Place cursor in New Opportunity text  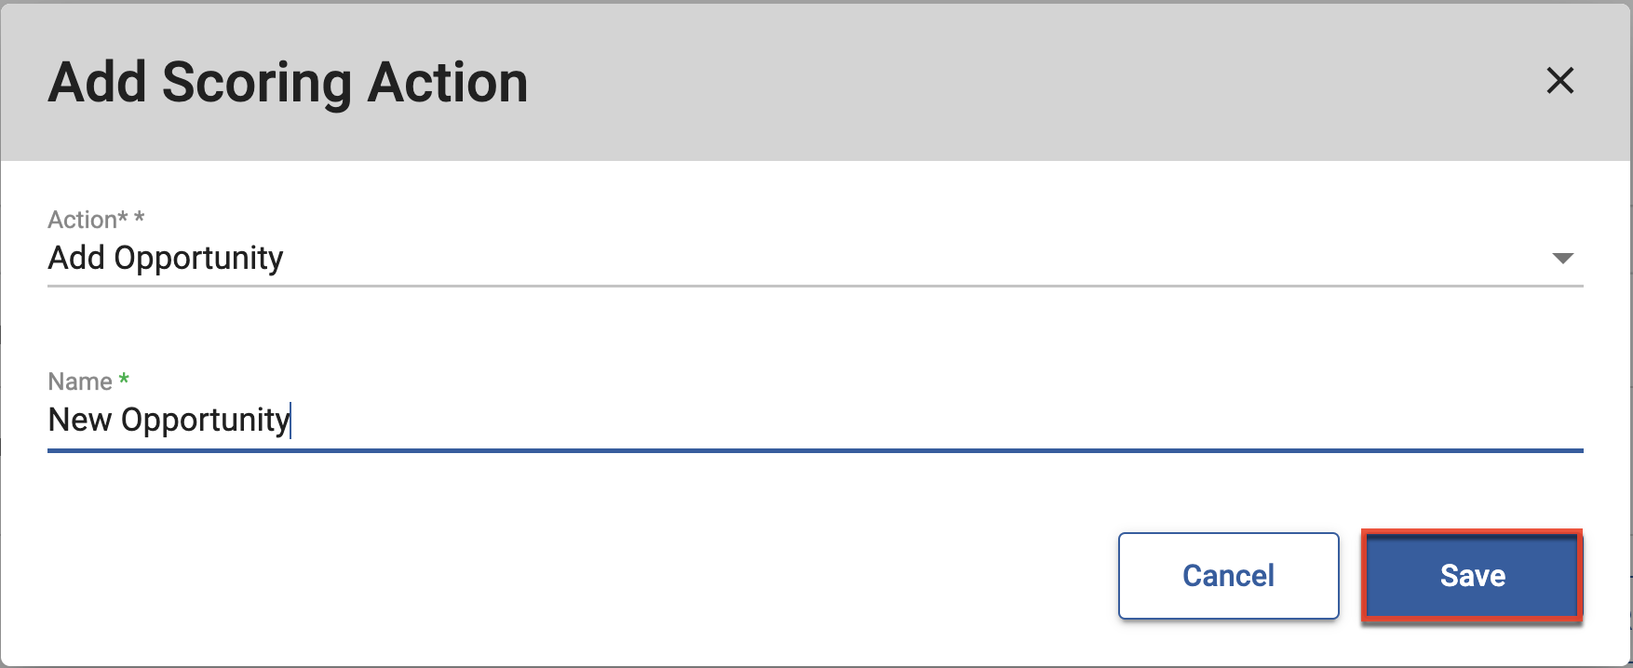point(169,421)
